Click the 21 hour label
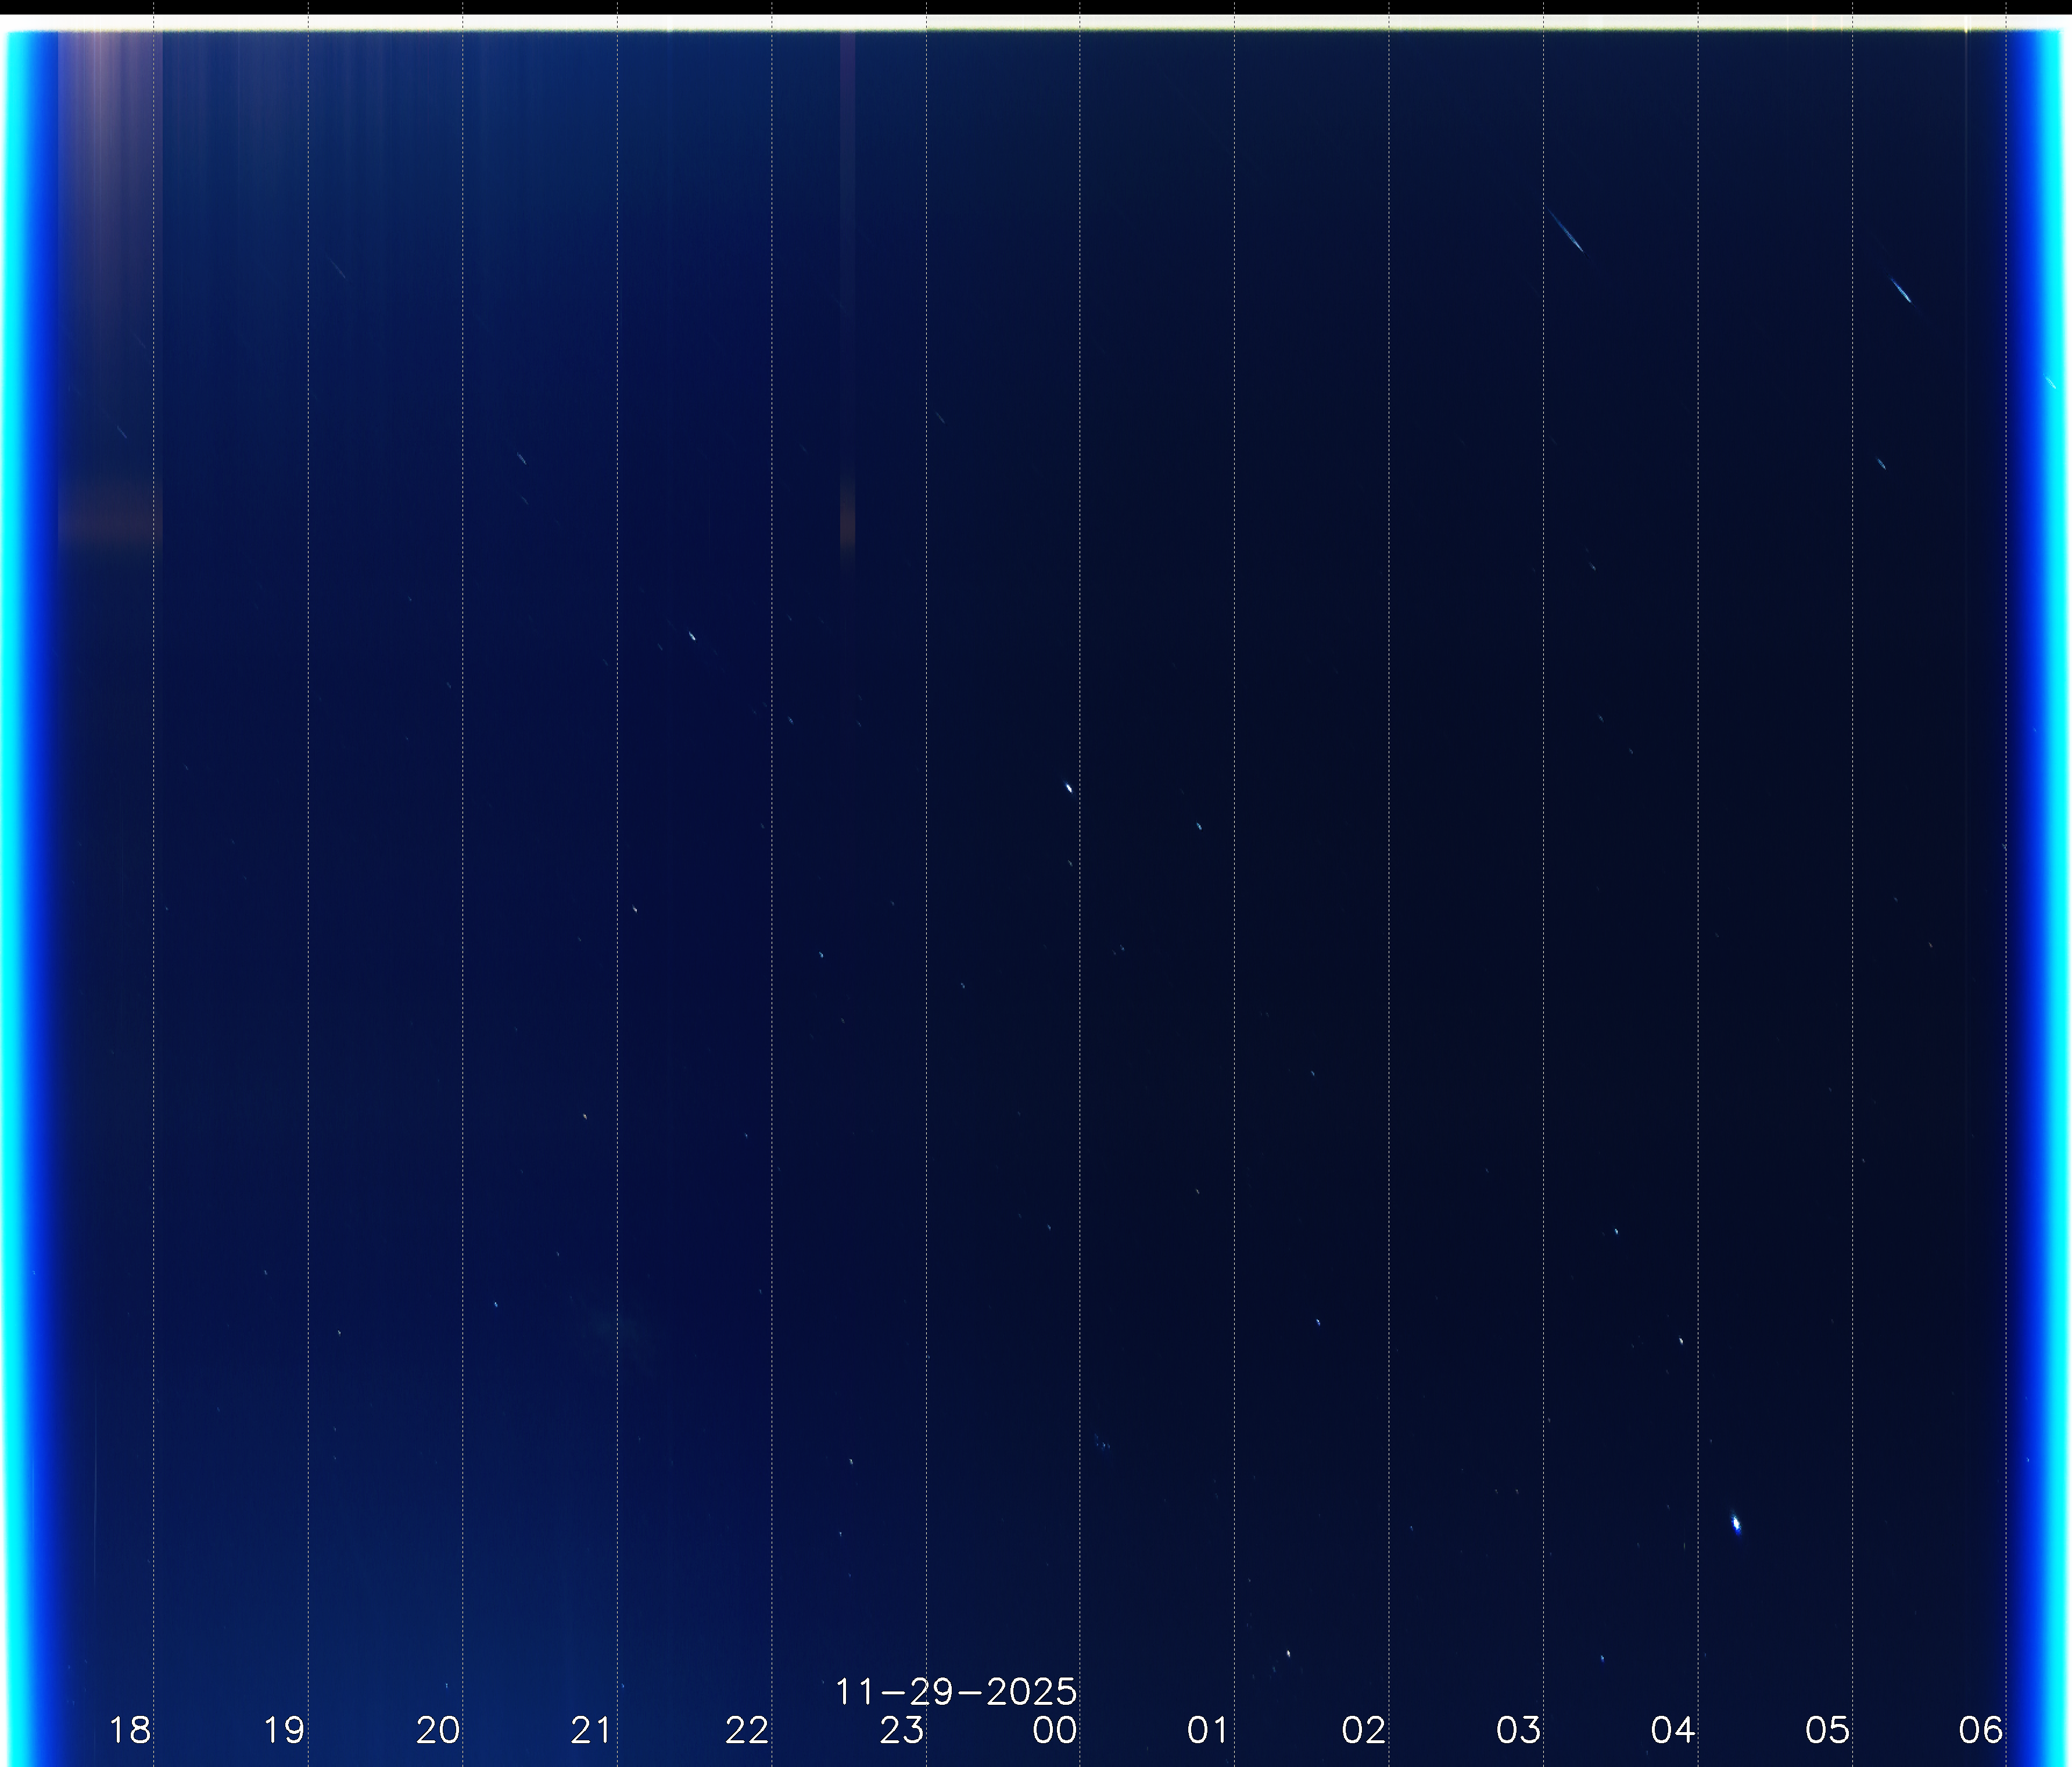Screen dimensions: 2072x1767 coord(591,1730)
